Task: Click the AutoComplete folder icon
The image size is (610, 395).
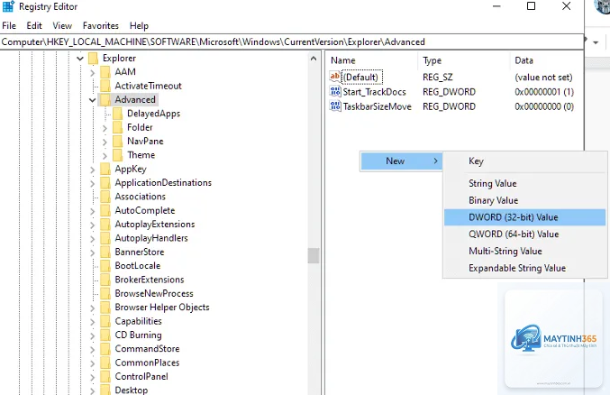Action: click(105, 210)
